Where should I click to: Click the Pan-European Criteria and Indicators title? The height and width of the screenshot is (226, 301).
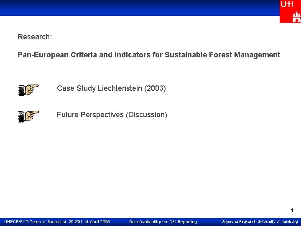pos(149,55)
